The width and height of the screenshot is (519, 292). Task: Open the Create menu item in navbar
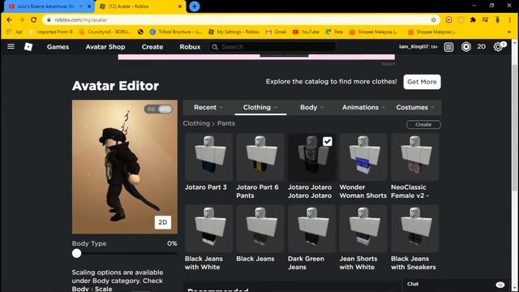point(152,47)
